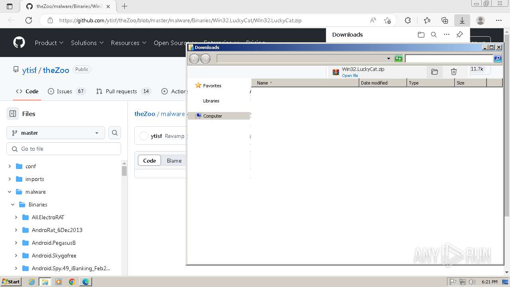The image size is (510, 287).
Task: Click the explorer search input field
Action: [449, 59]
